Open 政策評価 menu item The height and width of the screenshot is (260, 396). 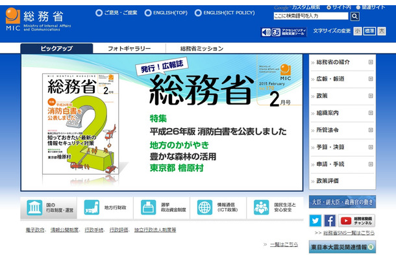(x=328, y=181)
